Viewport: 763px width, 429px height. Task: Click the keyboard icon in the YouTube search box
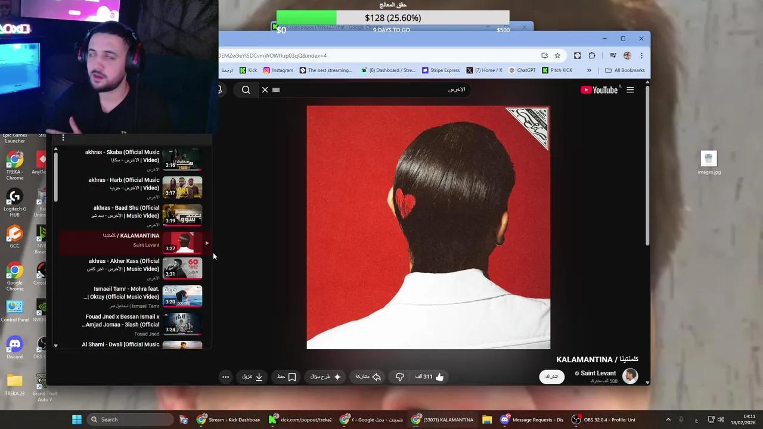(x=276, y=90)
